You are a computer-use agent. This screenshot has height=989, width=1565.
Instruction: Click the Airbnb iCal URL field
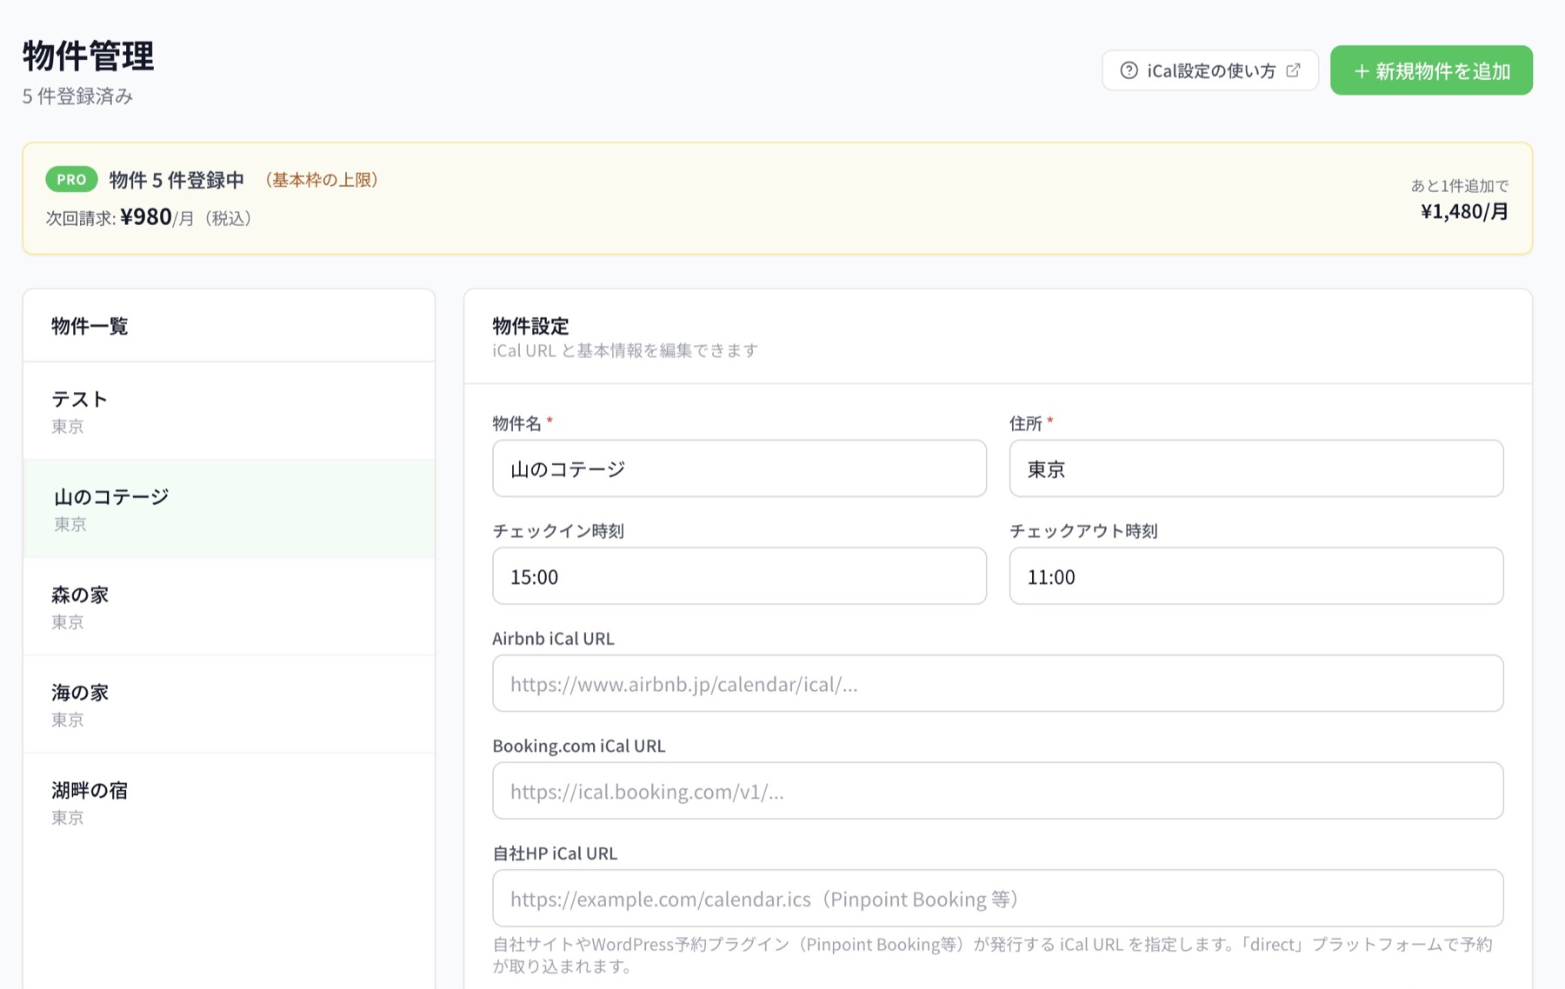click(x=997, y=684)
